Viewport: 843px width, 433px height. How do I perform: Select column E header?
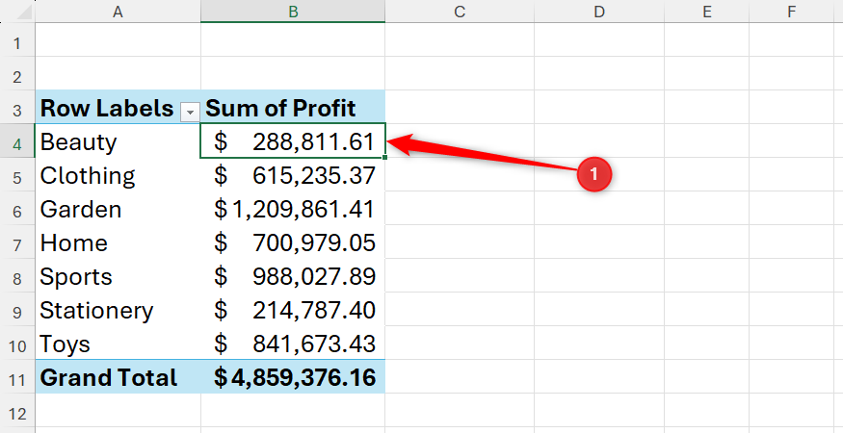coord(706,12)
